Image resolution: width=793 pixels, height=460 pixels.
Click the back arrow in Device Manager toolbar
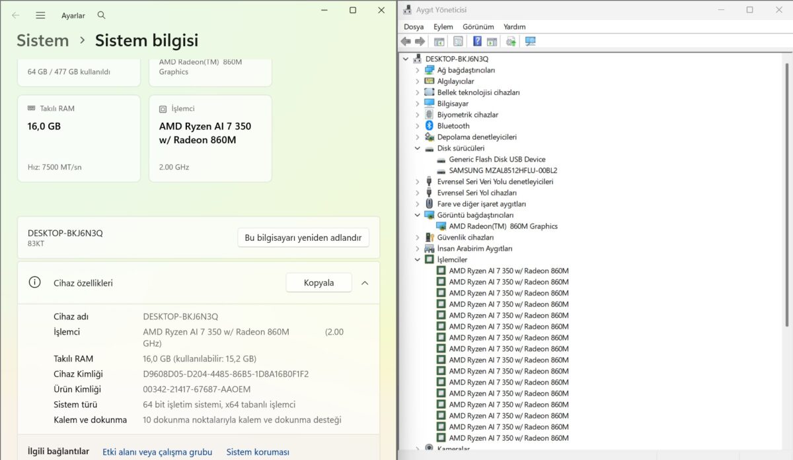(x=406, y=42)
